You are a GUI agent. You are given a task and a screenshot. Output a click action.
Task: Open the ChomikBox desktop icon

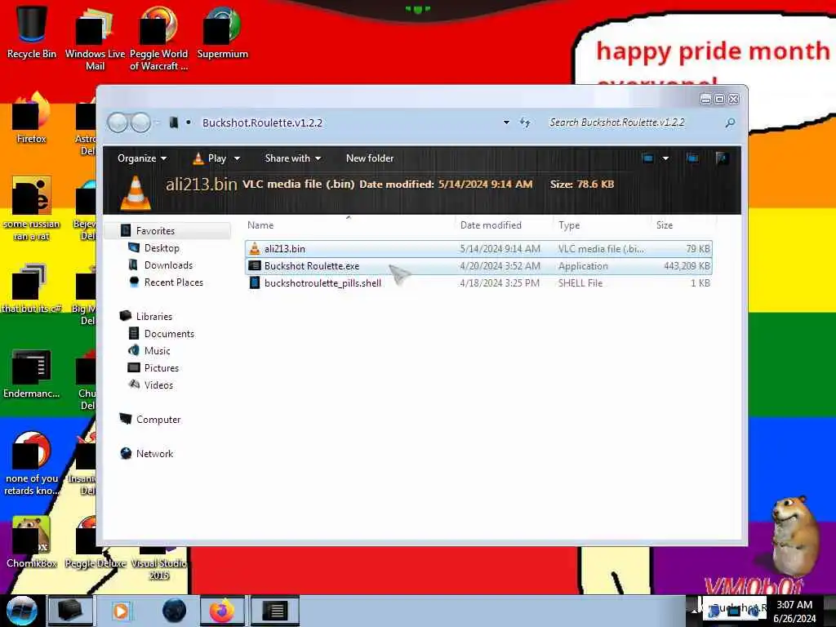tap(32, 541)
